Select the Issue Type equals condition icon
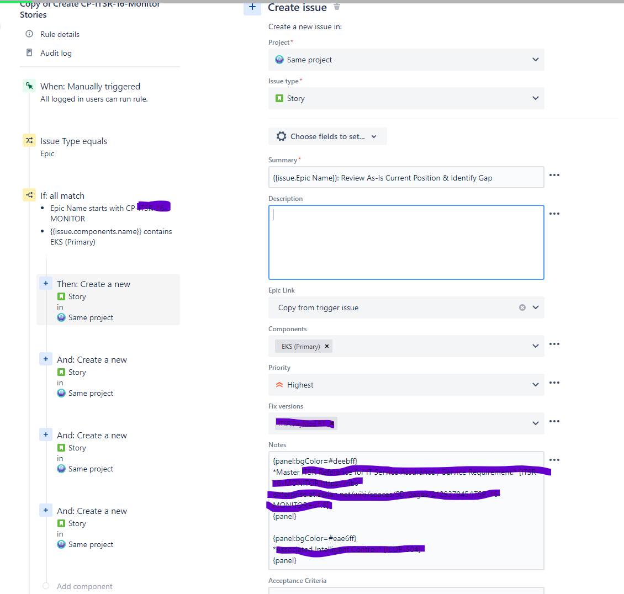 click(29, 140)
